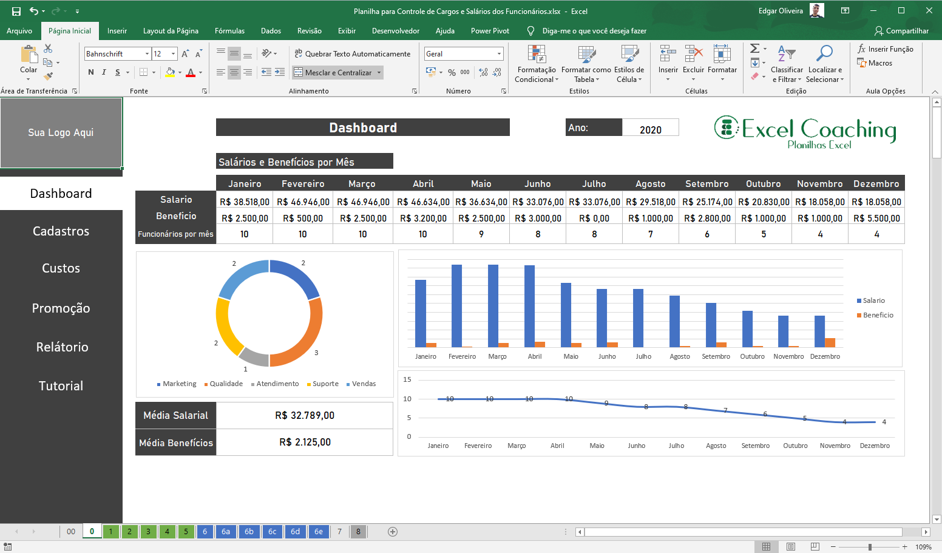
Task: Click the percent style icon
Action: [x=452, y=72]
